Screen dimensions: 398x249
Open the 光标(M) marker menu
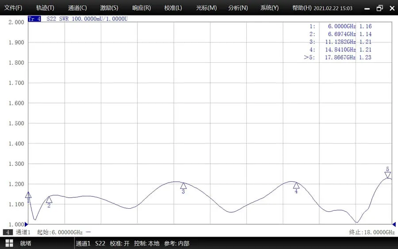(x=207, y=8)
